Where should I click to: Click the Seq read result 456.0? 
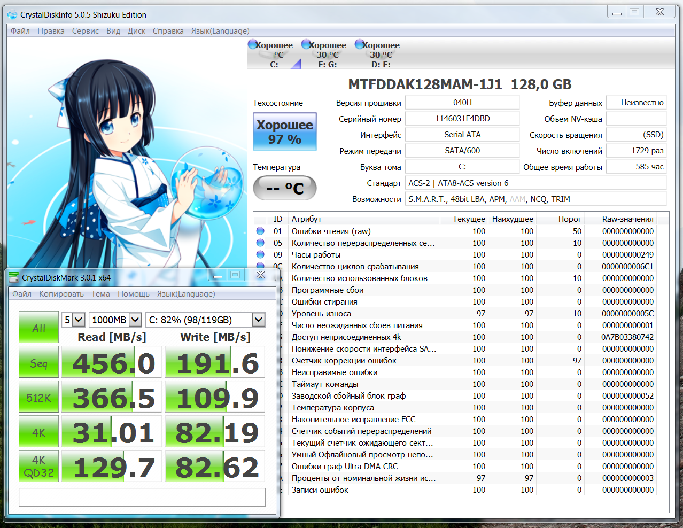tap(111, 363)
